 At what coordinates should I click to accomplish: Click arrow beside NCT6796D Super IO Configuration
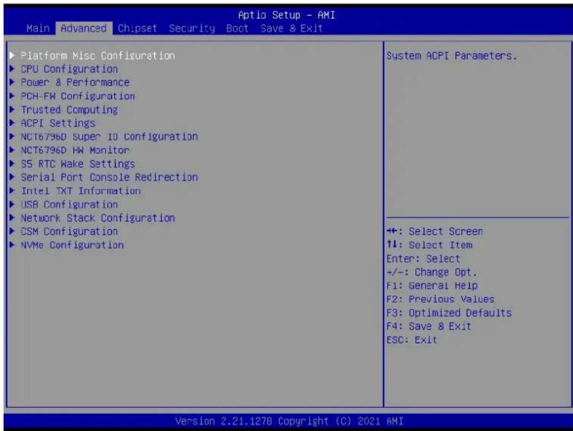click(x=12, y=136)
